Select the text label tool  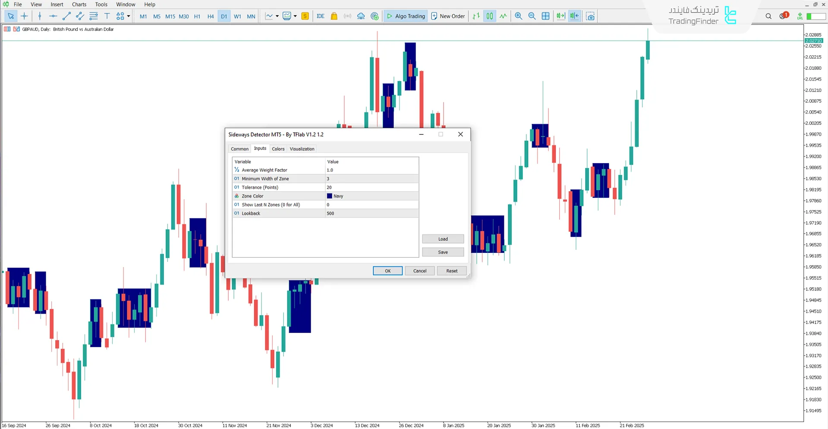[x=107, y=16]
